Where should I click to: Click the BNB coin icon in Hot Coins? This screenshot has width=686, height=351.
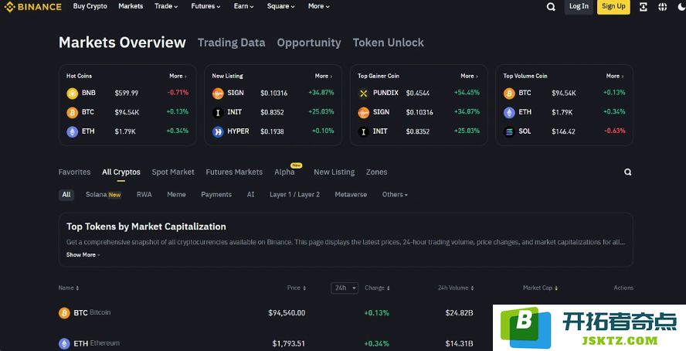[x=72, y=94]
